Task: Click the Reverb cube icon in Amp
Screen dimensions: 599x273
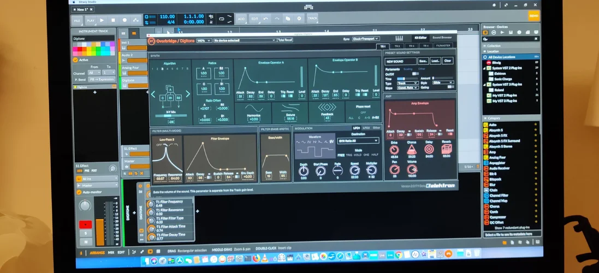Action: pos(447,150)
